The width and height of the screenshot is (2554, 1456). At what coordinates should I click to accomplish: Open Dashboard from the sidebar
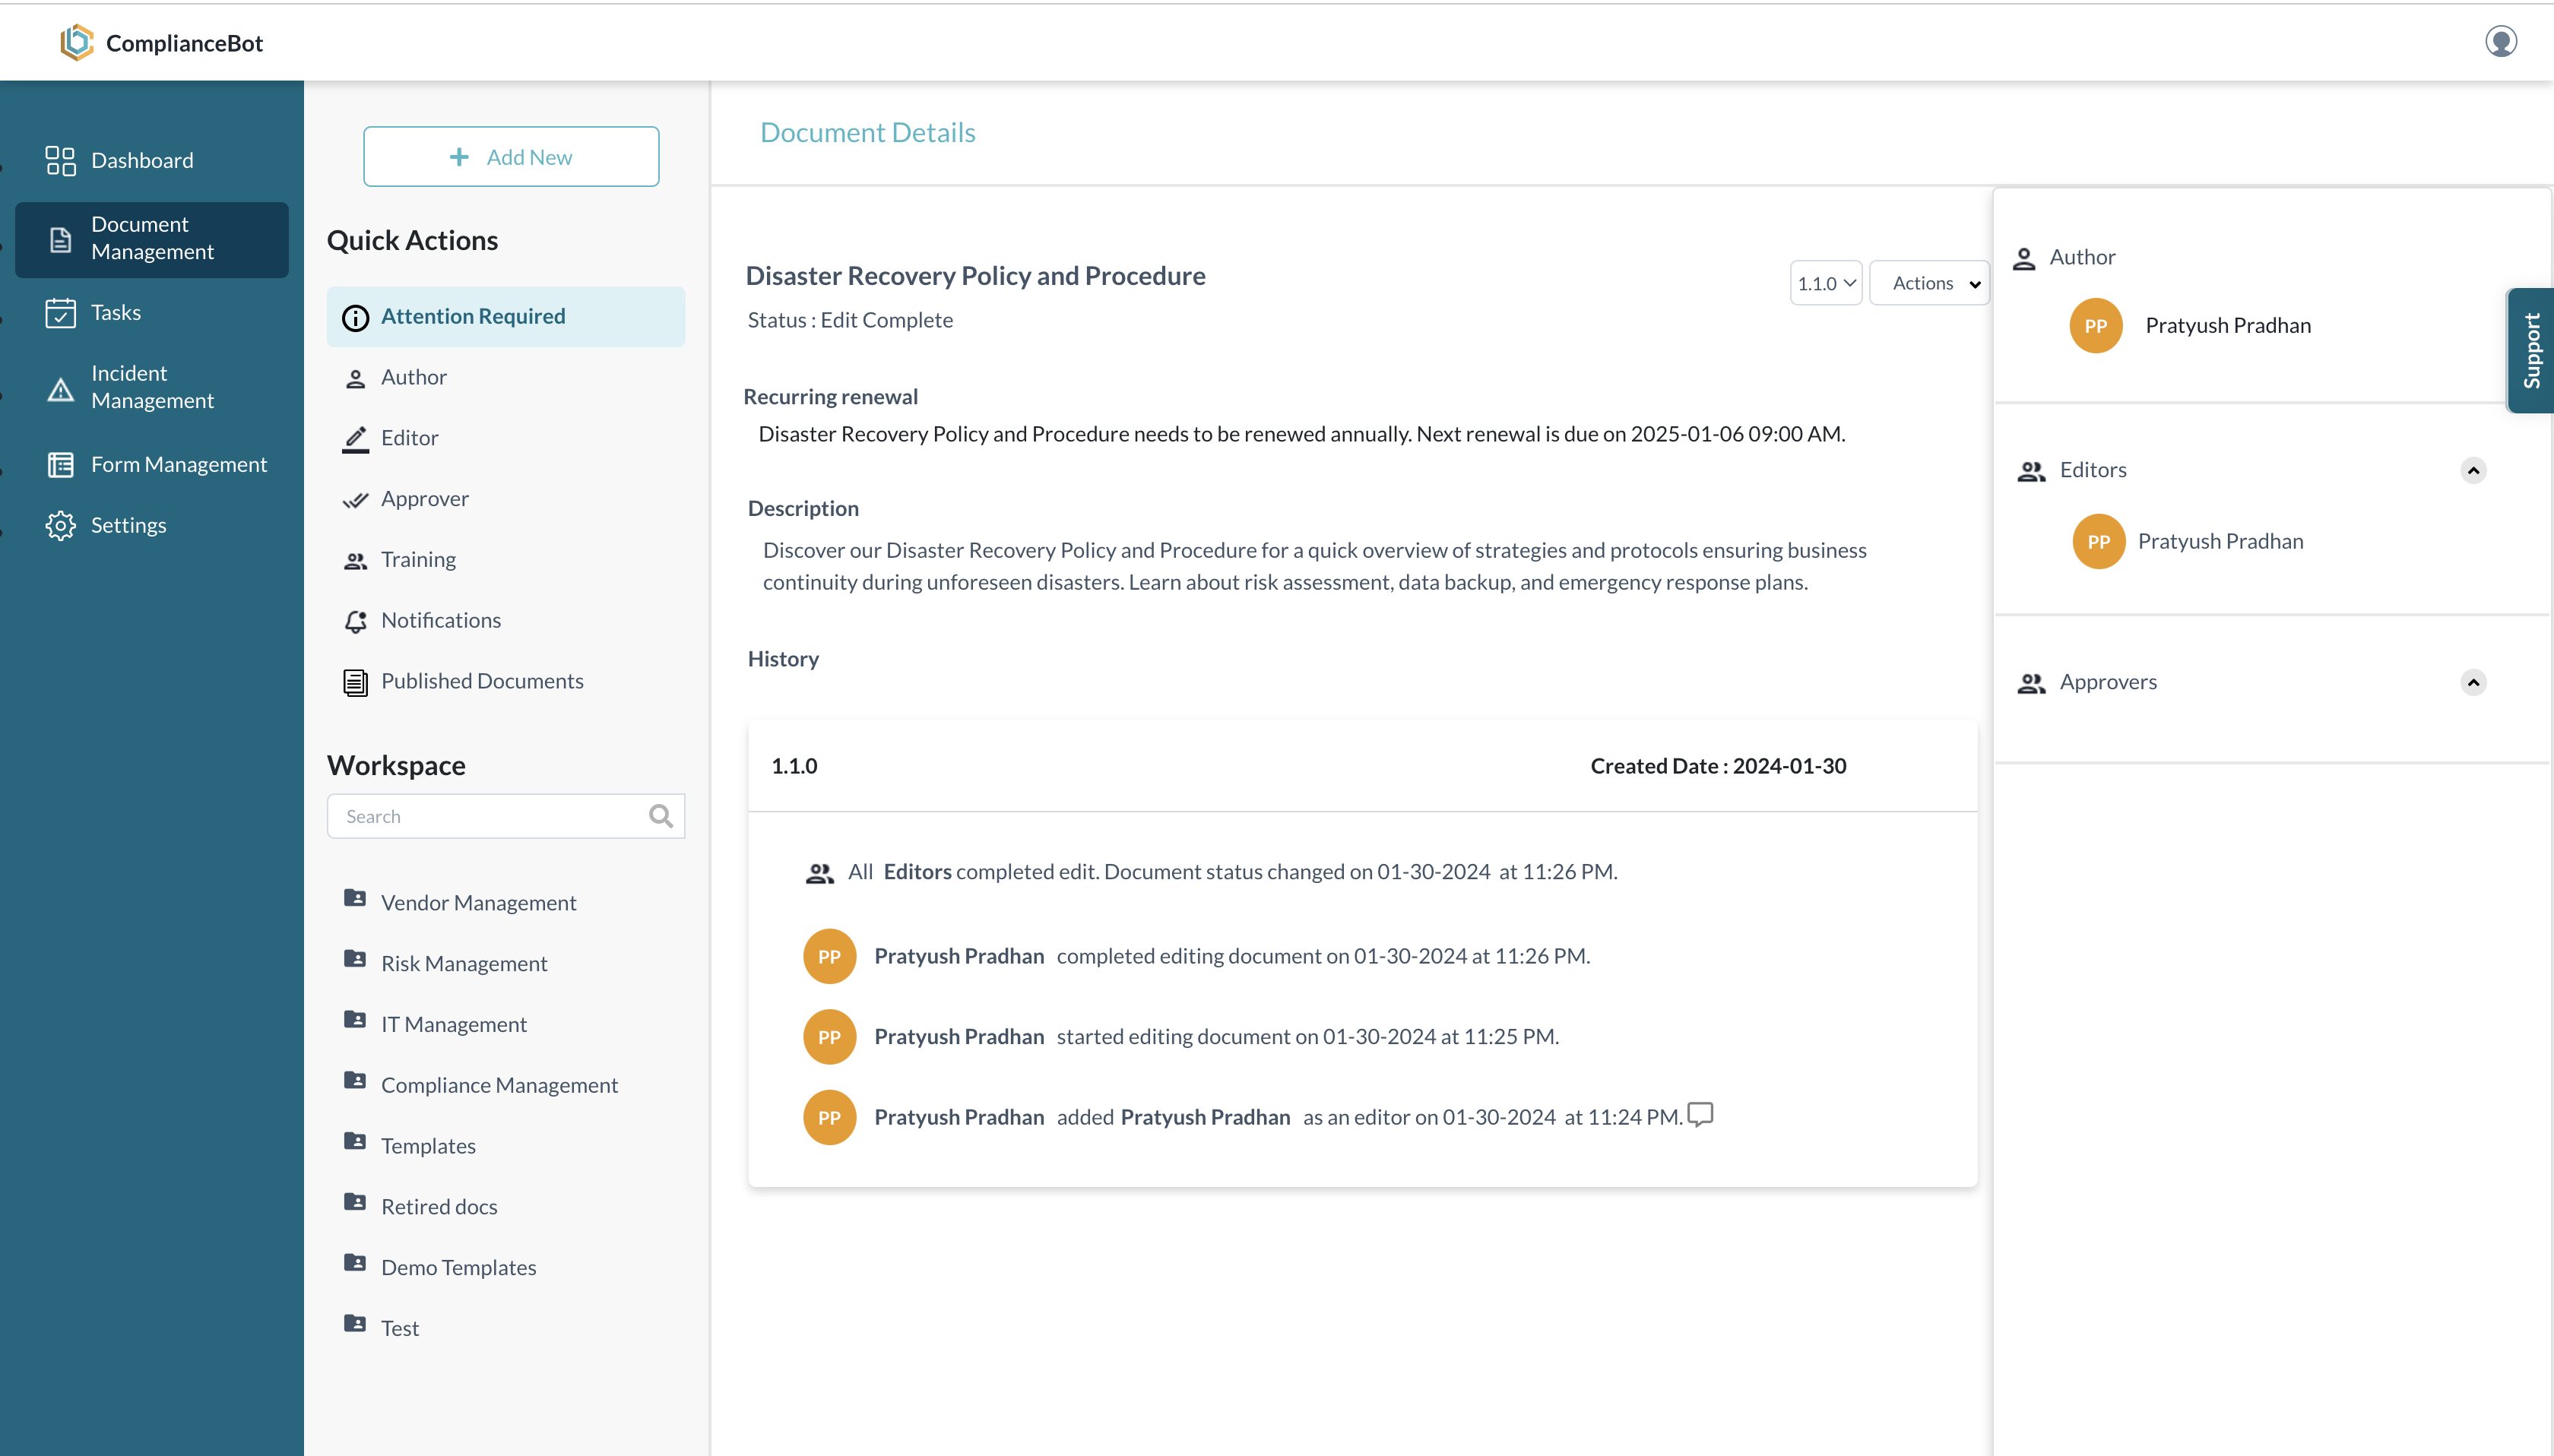pyautogui.click(x=141, y=160)
